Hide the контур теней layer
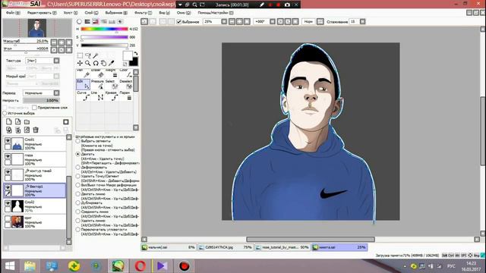Viewport: 486px width, 273px height. click(8, 172)
